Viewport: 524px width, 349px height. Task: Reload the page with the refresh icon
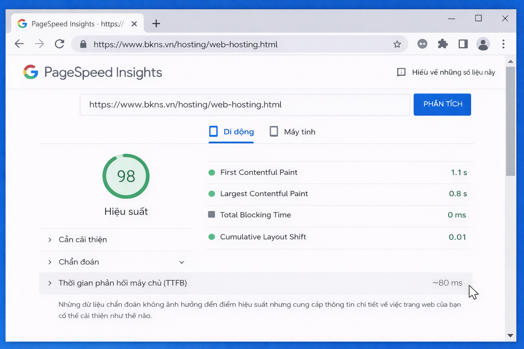click(x=59, y=44)
